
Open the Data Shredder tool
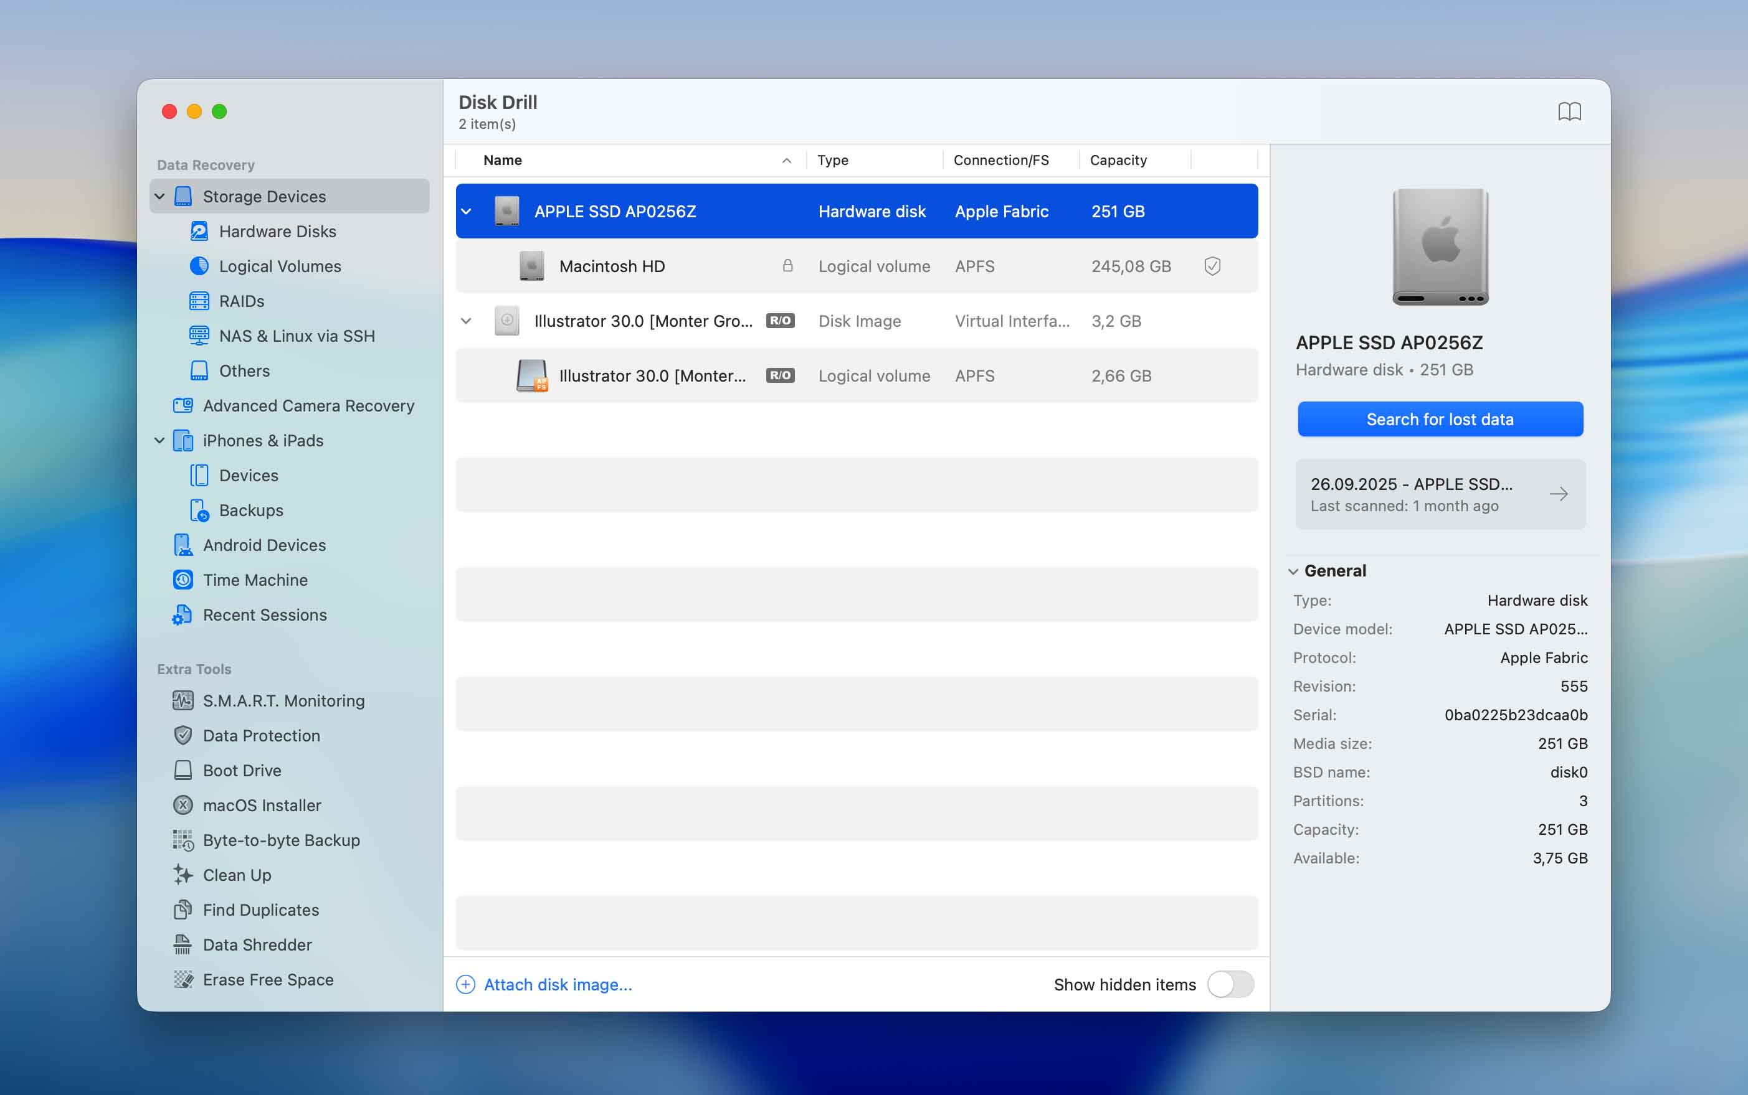(x=257, y=944)
